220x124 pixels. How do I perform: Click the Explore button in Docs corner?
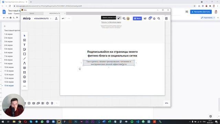[210, 116]
